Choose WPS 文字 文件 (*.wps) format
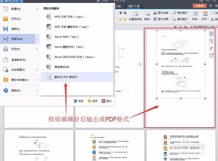Screen dimensions: 218x161 (x=77, y=17)
